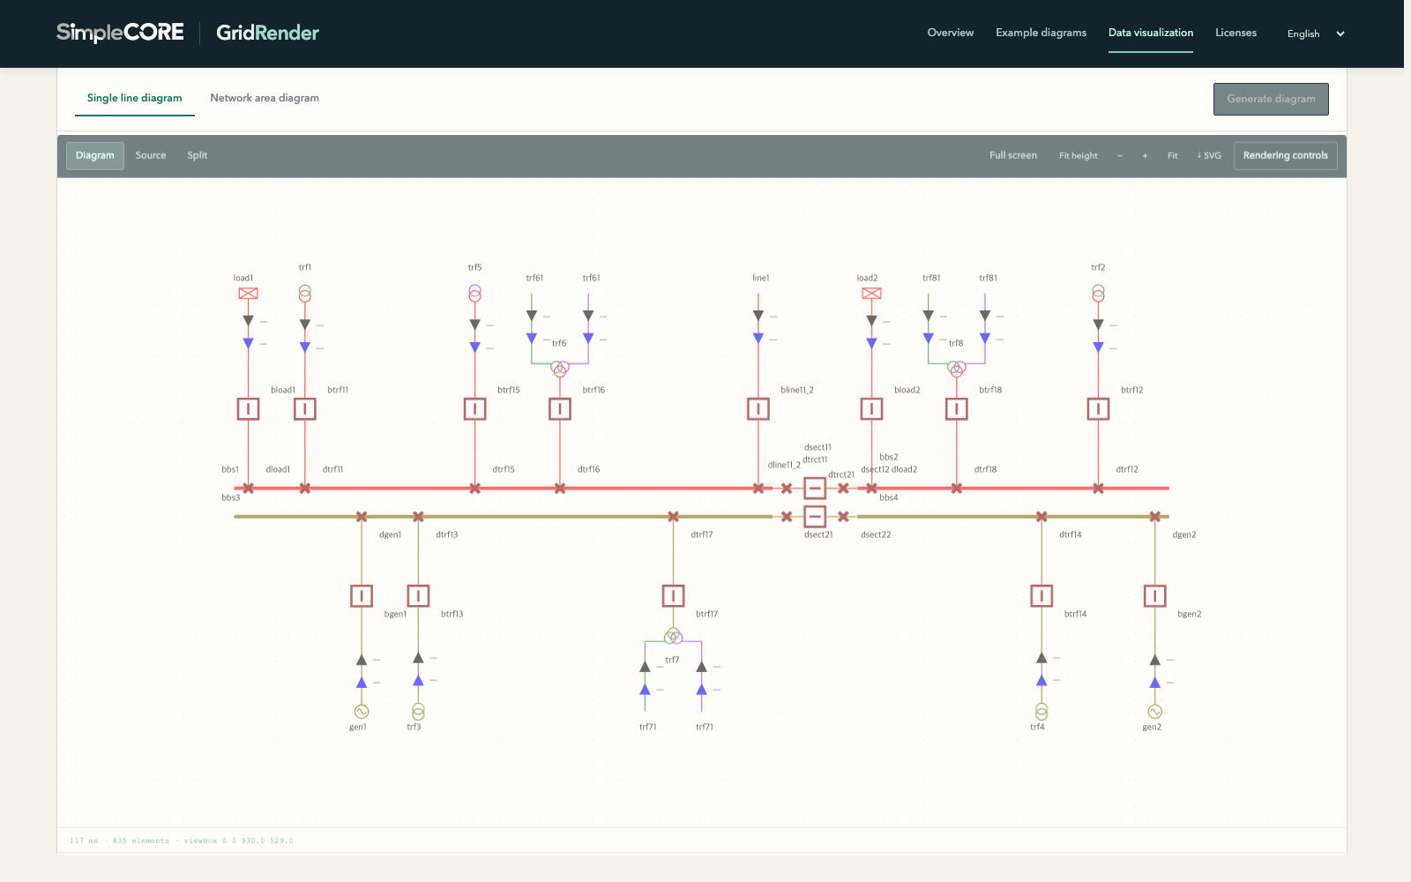Select the trf5 transformer symbol
The width and height of the screenshot is (1411, 882).
474,294
